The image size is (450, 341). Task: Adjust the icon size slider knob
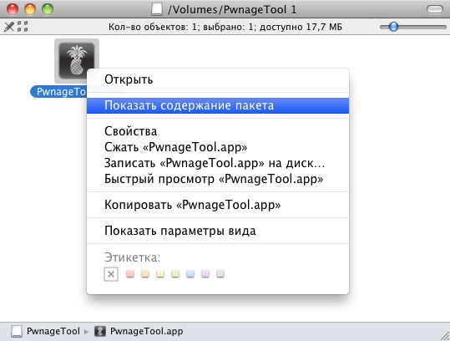pos(393,27)
